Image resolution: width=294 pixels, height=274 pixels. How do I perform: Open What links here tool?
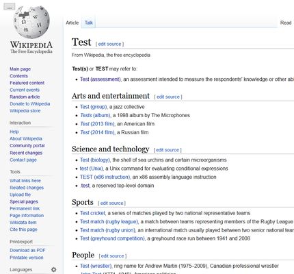click(x=25, y=181)
